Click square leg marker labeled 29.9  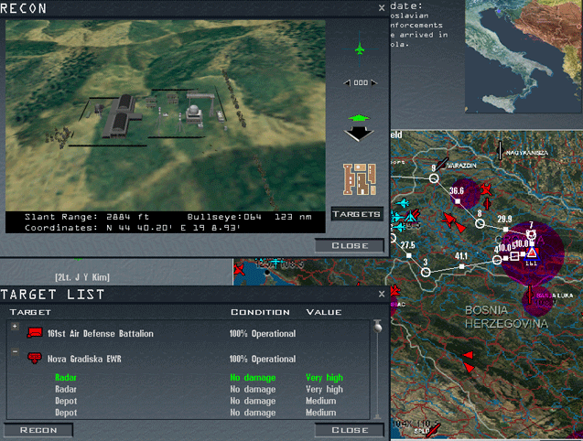505,230
